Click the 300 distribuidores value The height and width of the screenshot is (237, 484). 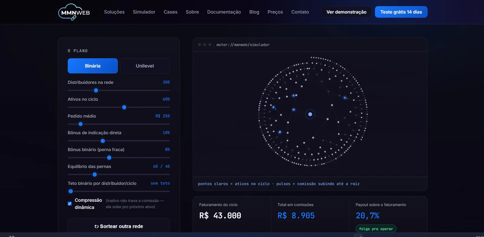tap(166, 82)
